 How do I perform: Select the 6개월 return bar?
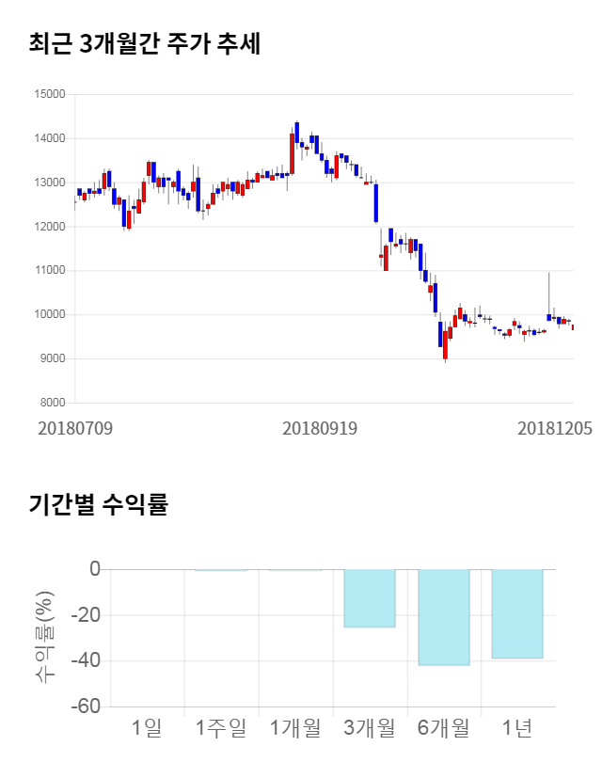click(x=443, y=617)
